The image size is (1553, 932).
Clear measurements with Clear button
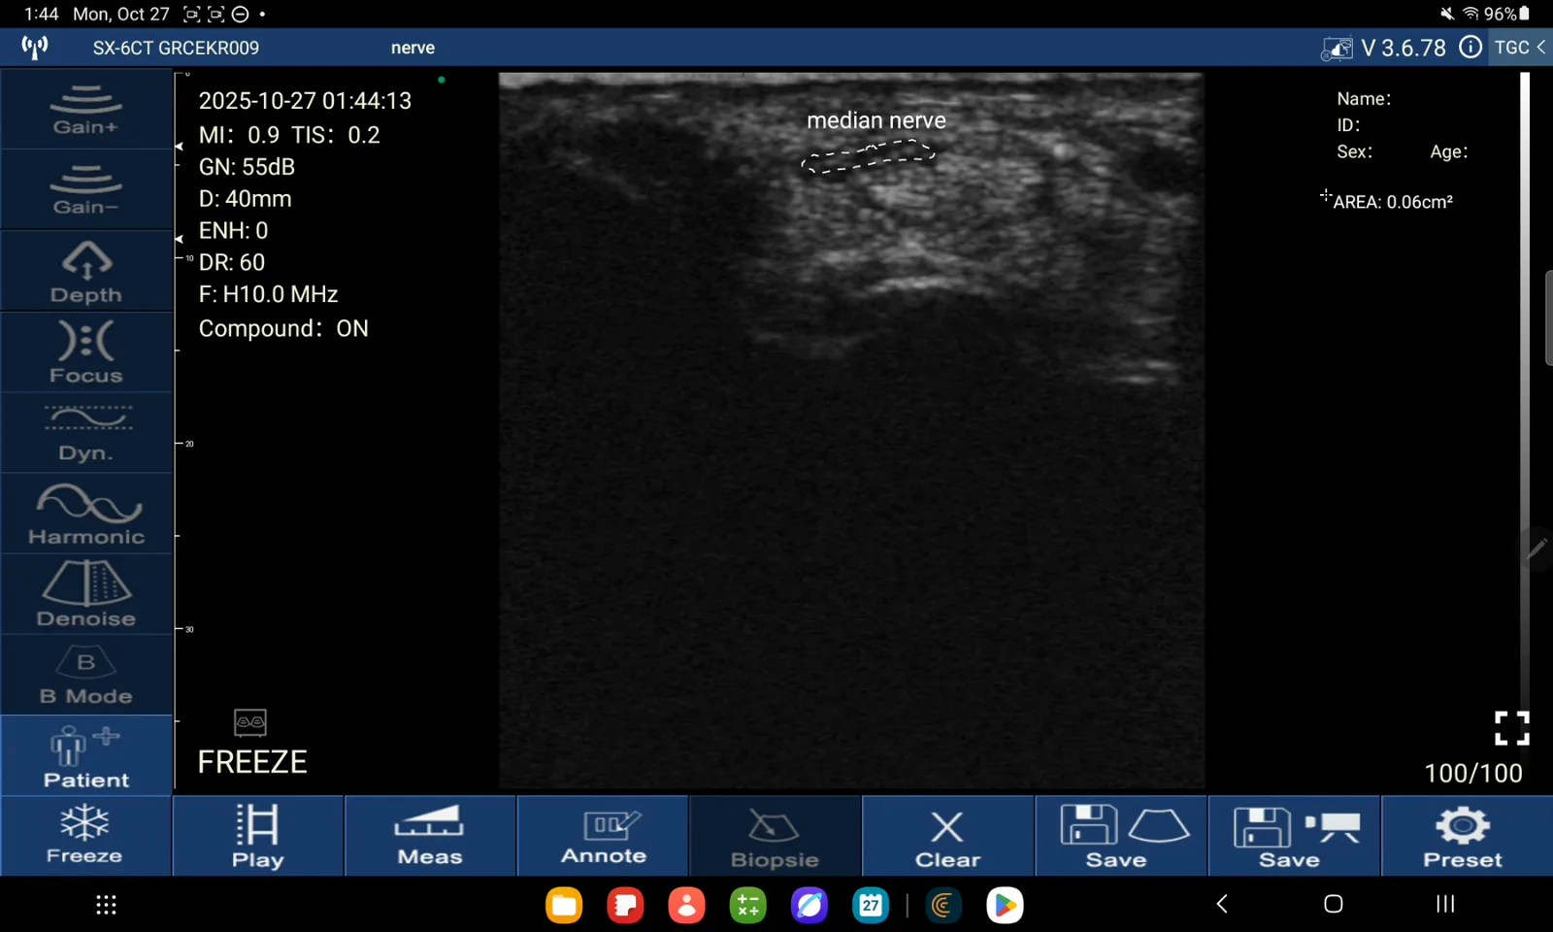pos(948,836)
